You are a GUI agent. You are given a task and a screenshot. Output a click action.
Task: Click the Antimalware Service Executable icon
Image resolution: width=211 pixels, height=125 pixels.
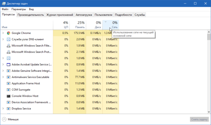point(8,77)
